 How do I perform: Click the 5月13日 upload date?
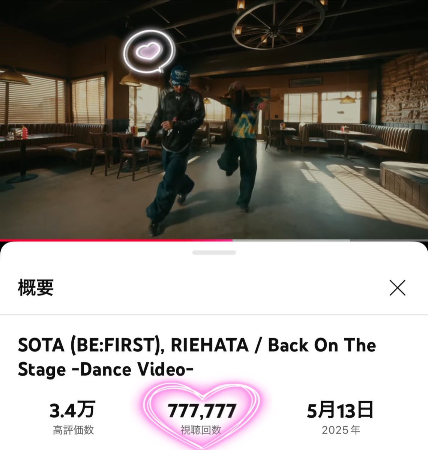pos(340,410)
